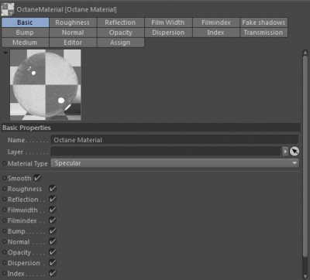Select the Fake shadows tab
Viewport: 310px width, 280px height.
click(x=263, y=22)
